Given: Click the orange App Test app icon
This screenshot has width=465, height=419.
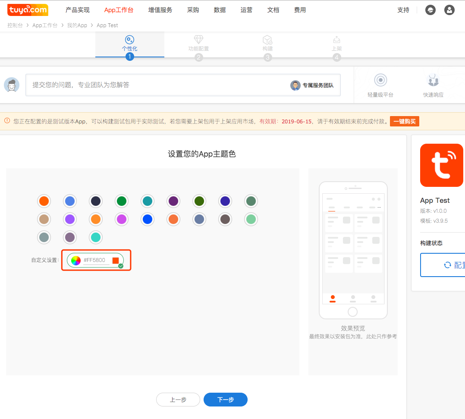Looking at the screenshot, I should click(x=441, y=165).
